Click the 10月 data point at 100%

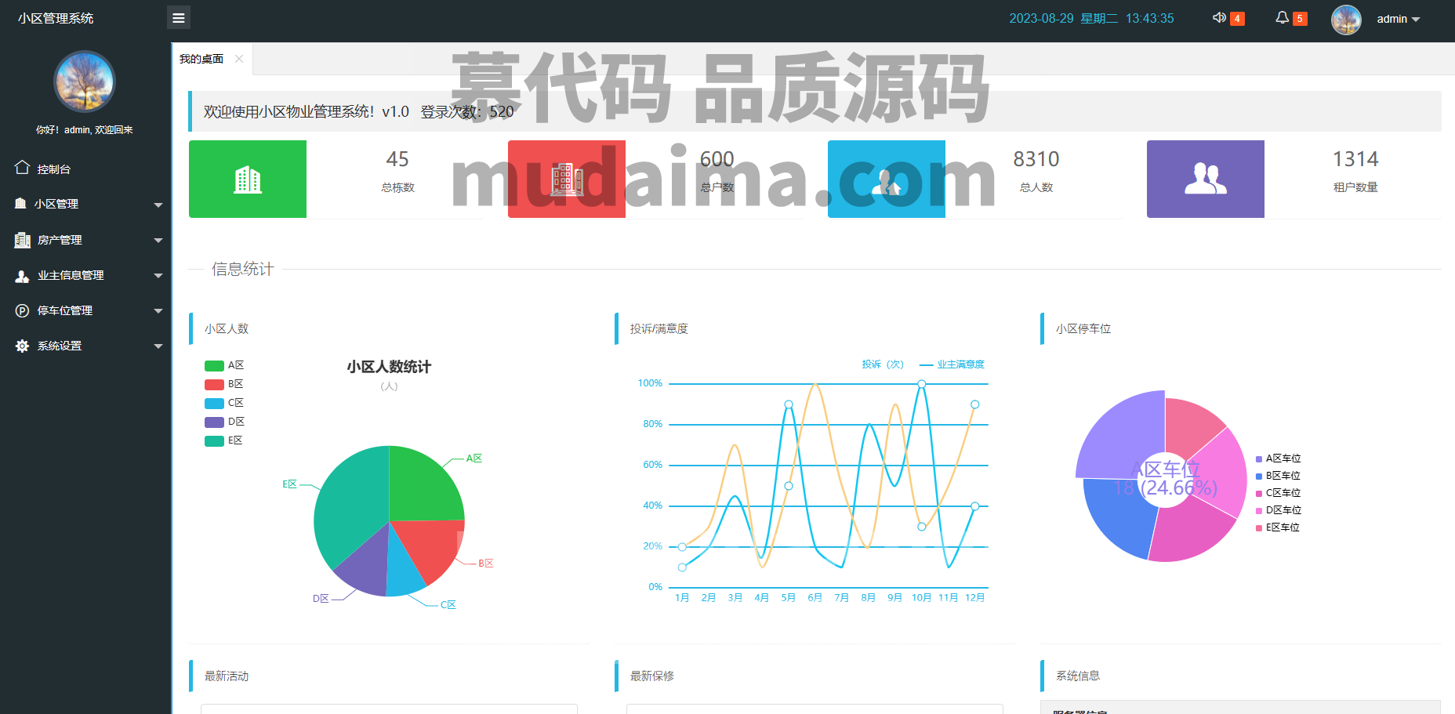click(922, 384)
